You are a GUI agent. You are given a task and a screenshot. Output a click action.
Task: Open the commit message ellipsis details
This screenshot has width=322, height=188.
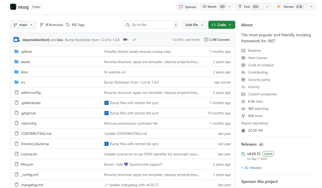125,40
